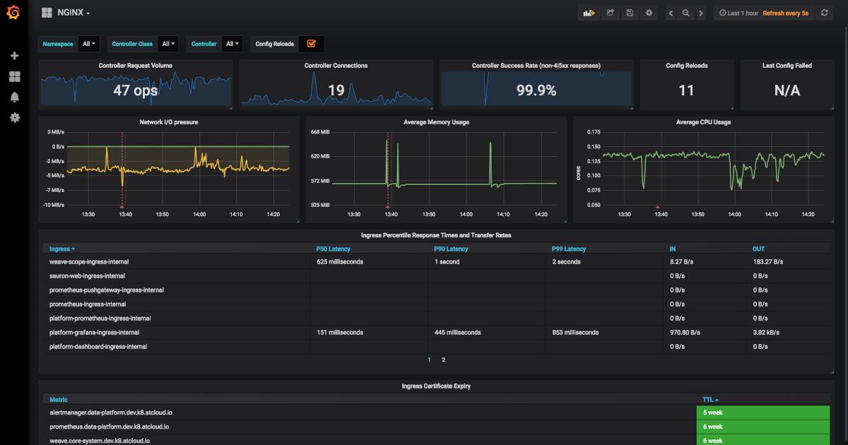This screenshot has height=445, width=848.
Task: Click the annotation marker on Average Memory graph
Action: 387,207
